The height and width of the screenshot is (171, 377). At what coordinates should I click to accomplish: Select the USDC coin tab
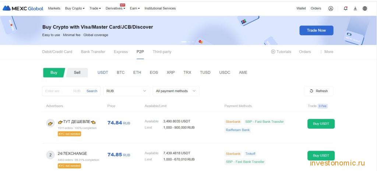(x=225, y=73)
